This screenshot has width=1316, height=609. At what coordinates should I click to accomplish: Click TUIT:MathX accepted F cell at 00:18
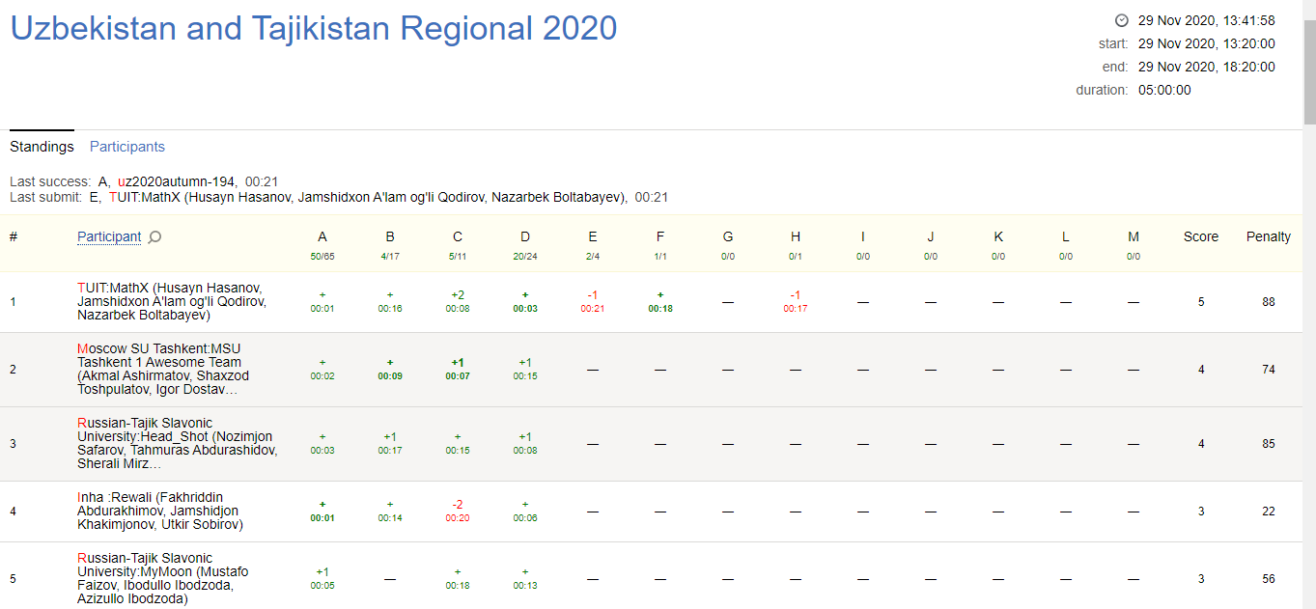tap(660, 301)
